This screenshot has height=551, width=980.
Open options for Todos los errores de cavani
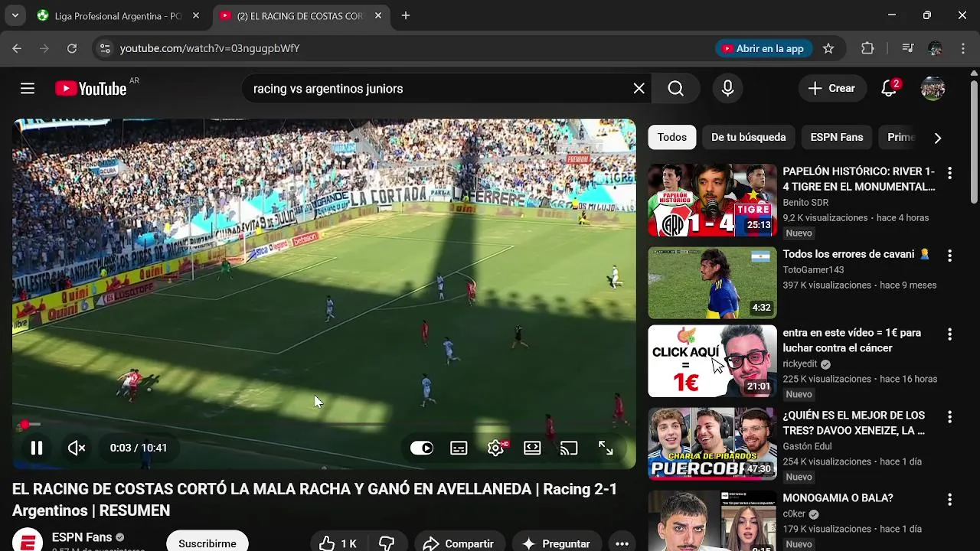(x=949, y=256)
